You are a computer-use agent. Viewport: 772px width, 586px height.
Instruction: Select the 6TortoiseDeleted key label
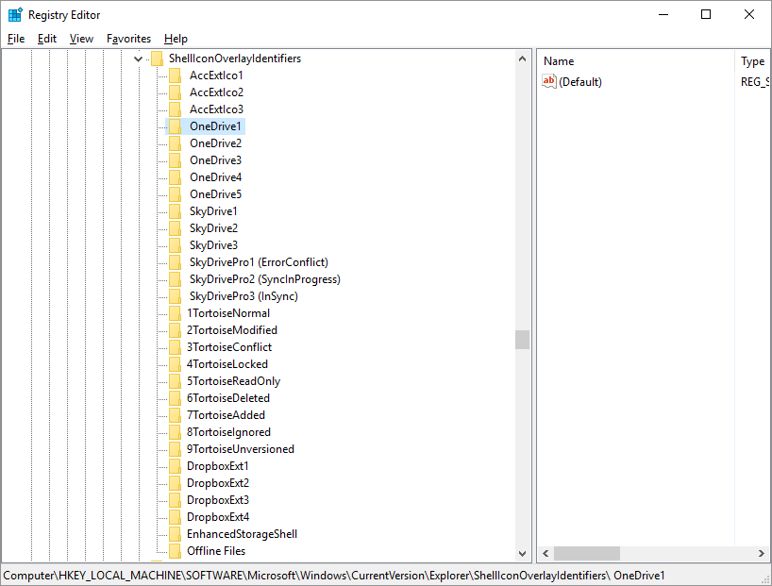(228, 398)
